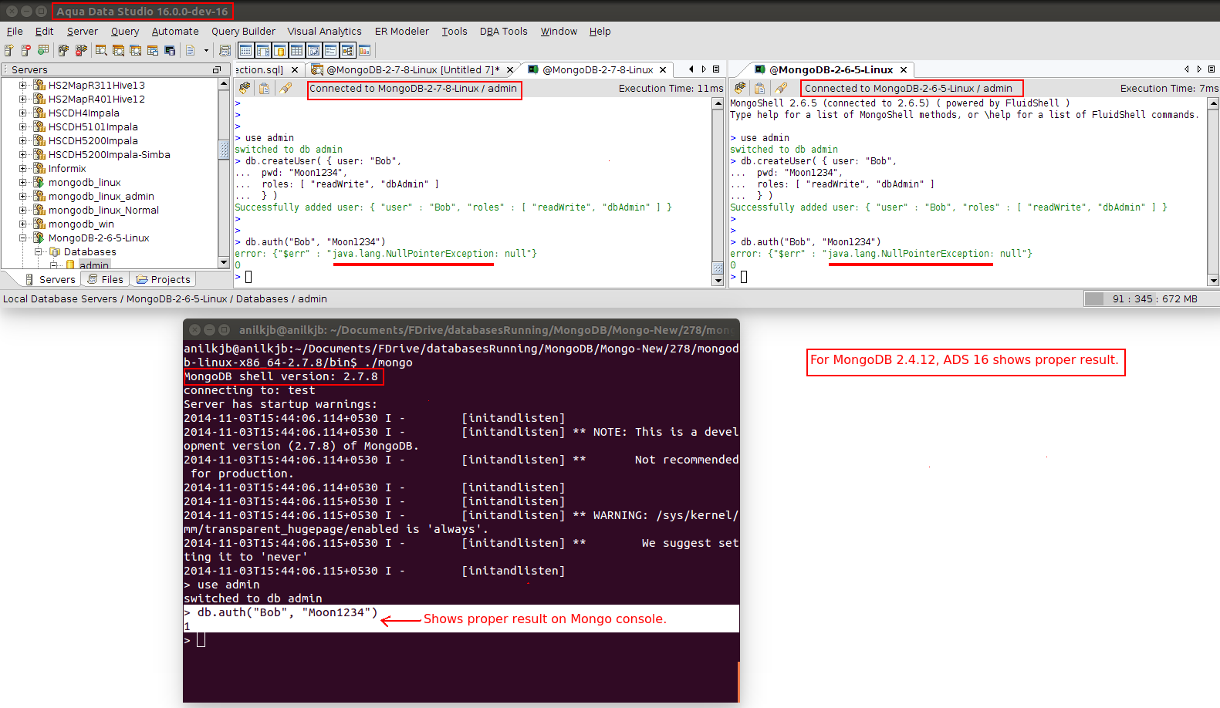Switch to the Projects tab in sidebar
Screen dimensions: 1220x708
[x=163, y=280]
